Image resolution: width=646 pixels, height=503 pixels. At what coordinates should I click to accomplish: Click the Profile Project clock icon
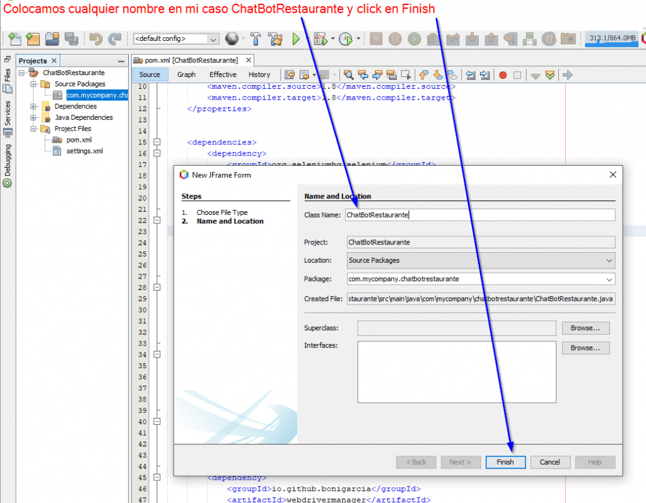pos(345,39)
